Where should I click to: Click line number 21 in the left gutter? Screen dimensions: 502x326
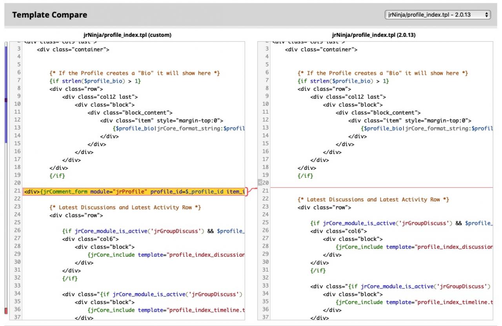[x=17, y=191]
